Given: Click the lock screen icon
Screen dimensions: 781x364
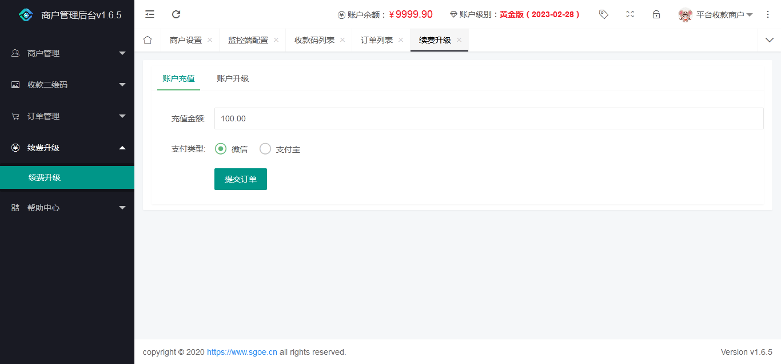Looking at the screenshot, I should [656, 14].
